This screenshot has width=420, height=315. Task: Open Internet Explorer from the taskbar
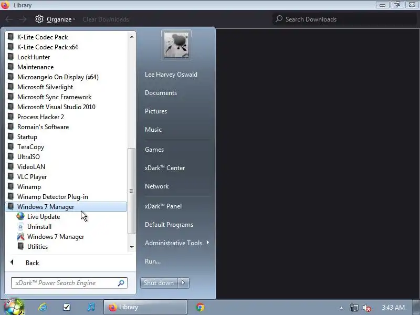point(43,307)
